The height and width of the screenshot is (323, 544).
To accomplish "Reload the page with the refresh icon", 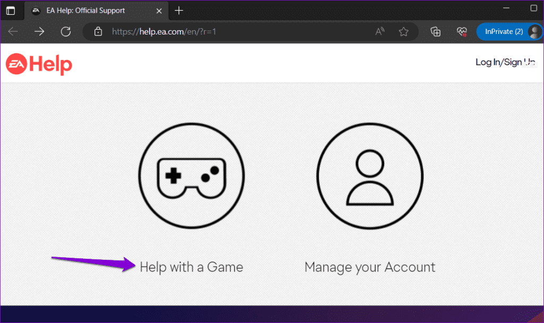I will pos(65,32).
